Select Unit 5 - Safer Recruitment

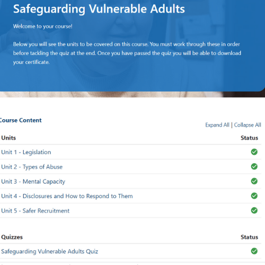36,211
